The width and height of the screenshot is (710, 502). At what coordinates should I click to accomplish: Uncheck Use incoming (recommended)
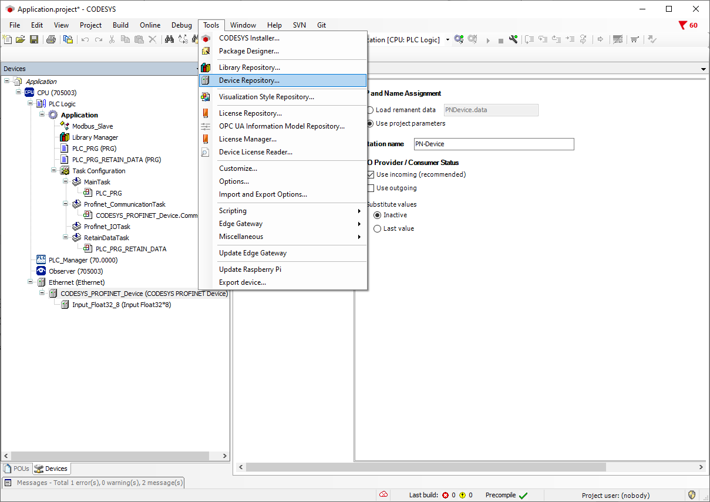[371, 174]
